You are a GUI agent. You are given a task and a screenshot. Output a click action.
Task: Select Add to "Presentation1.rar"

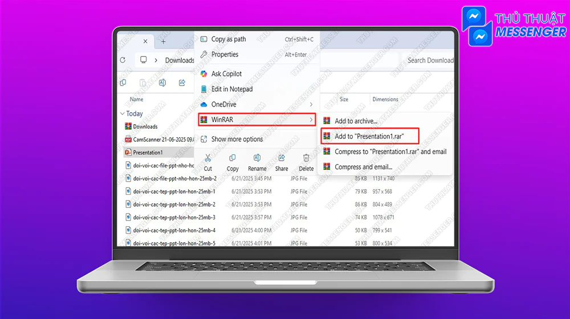(370, 136)
